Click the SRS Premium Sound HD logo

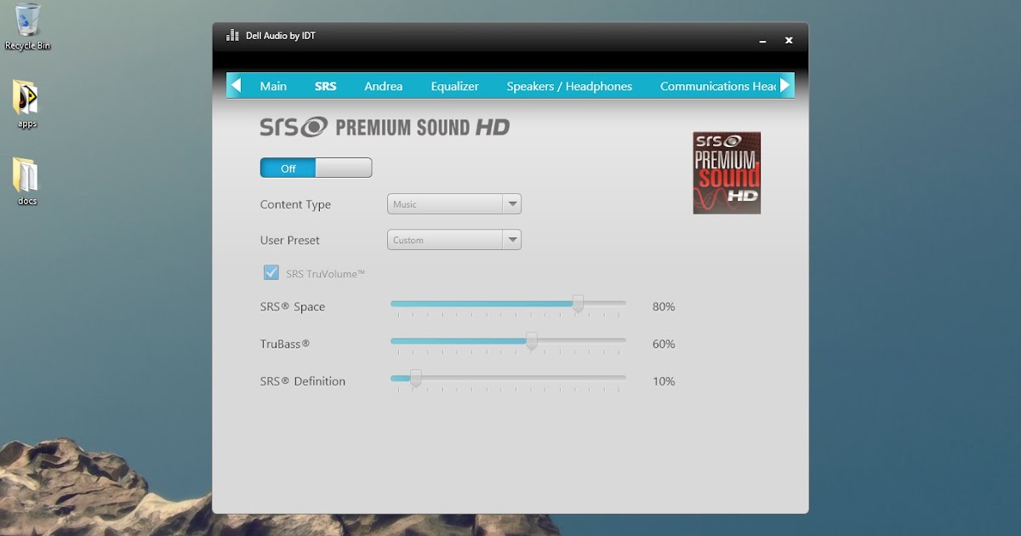[383, 127]
